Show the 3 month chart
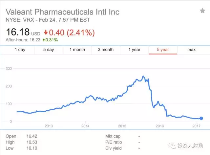The height and width of the screenshot is (155, 210). [106, 50]
